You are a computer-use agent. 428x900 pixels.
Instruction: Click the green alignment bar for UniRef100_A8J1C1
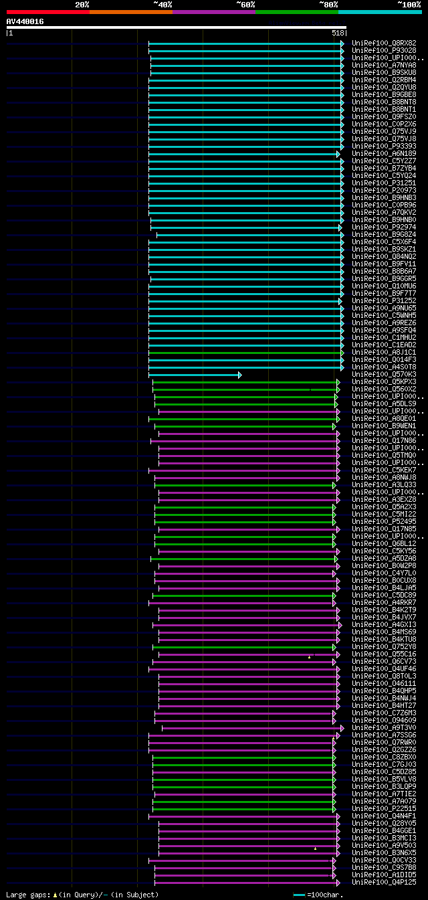tap(246, 353)
